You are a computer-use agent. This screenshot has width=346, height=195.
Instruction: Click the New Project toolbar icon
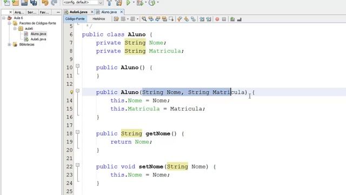pos(15,3)
